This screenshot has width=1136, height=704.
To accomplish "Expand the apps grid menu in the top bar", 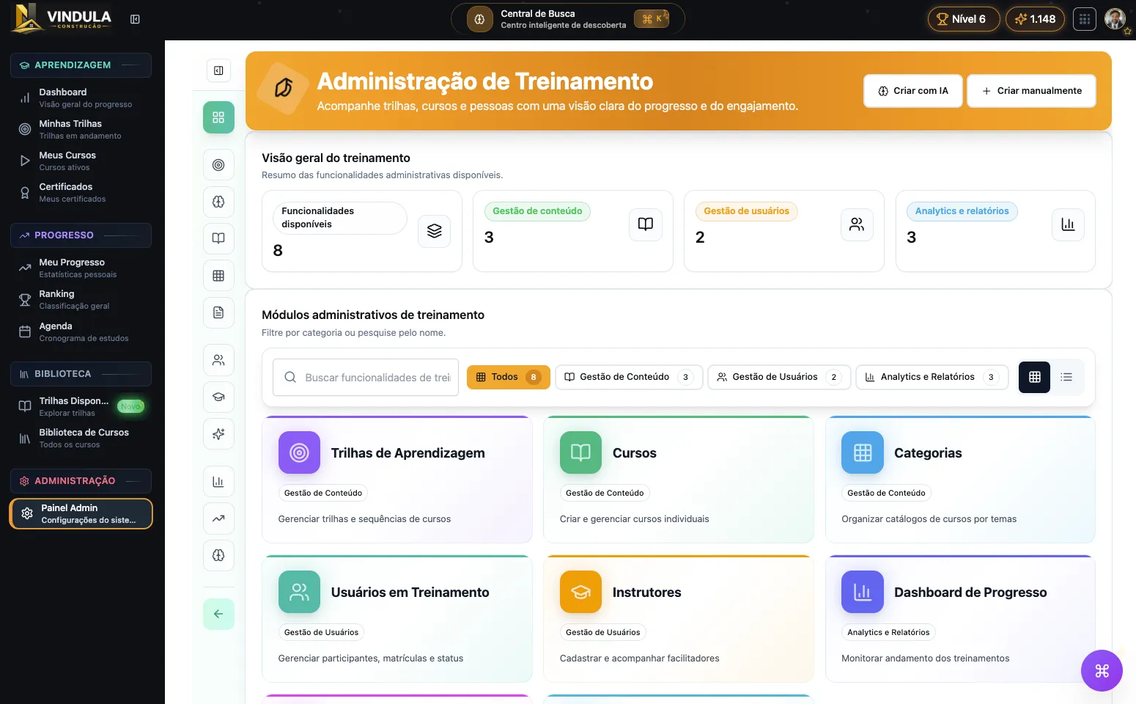I will 1084,19.
